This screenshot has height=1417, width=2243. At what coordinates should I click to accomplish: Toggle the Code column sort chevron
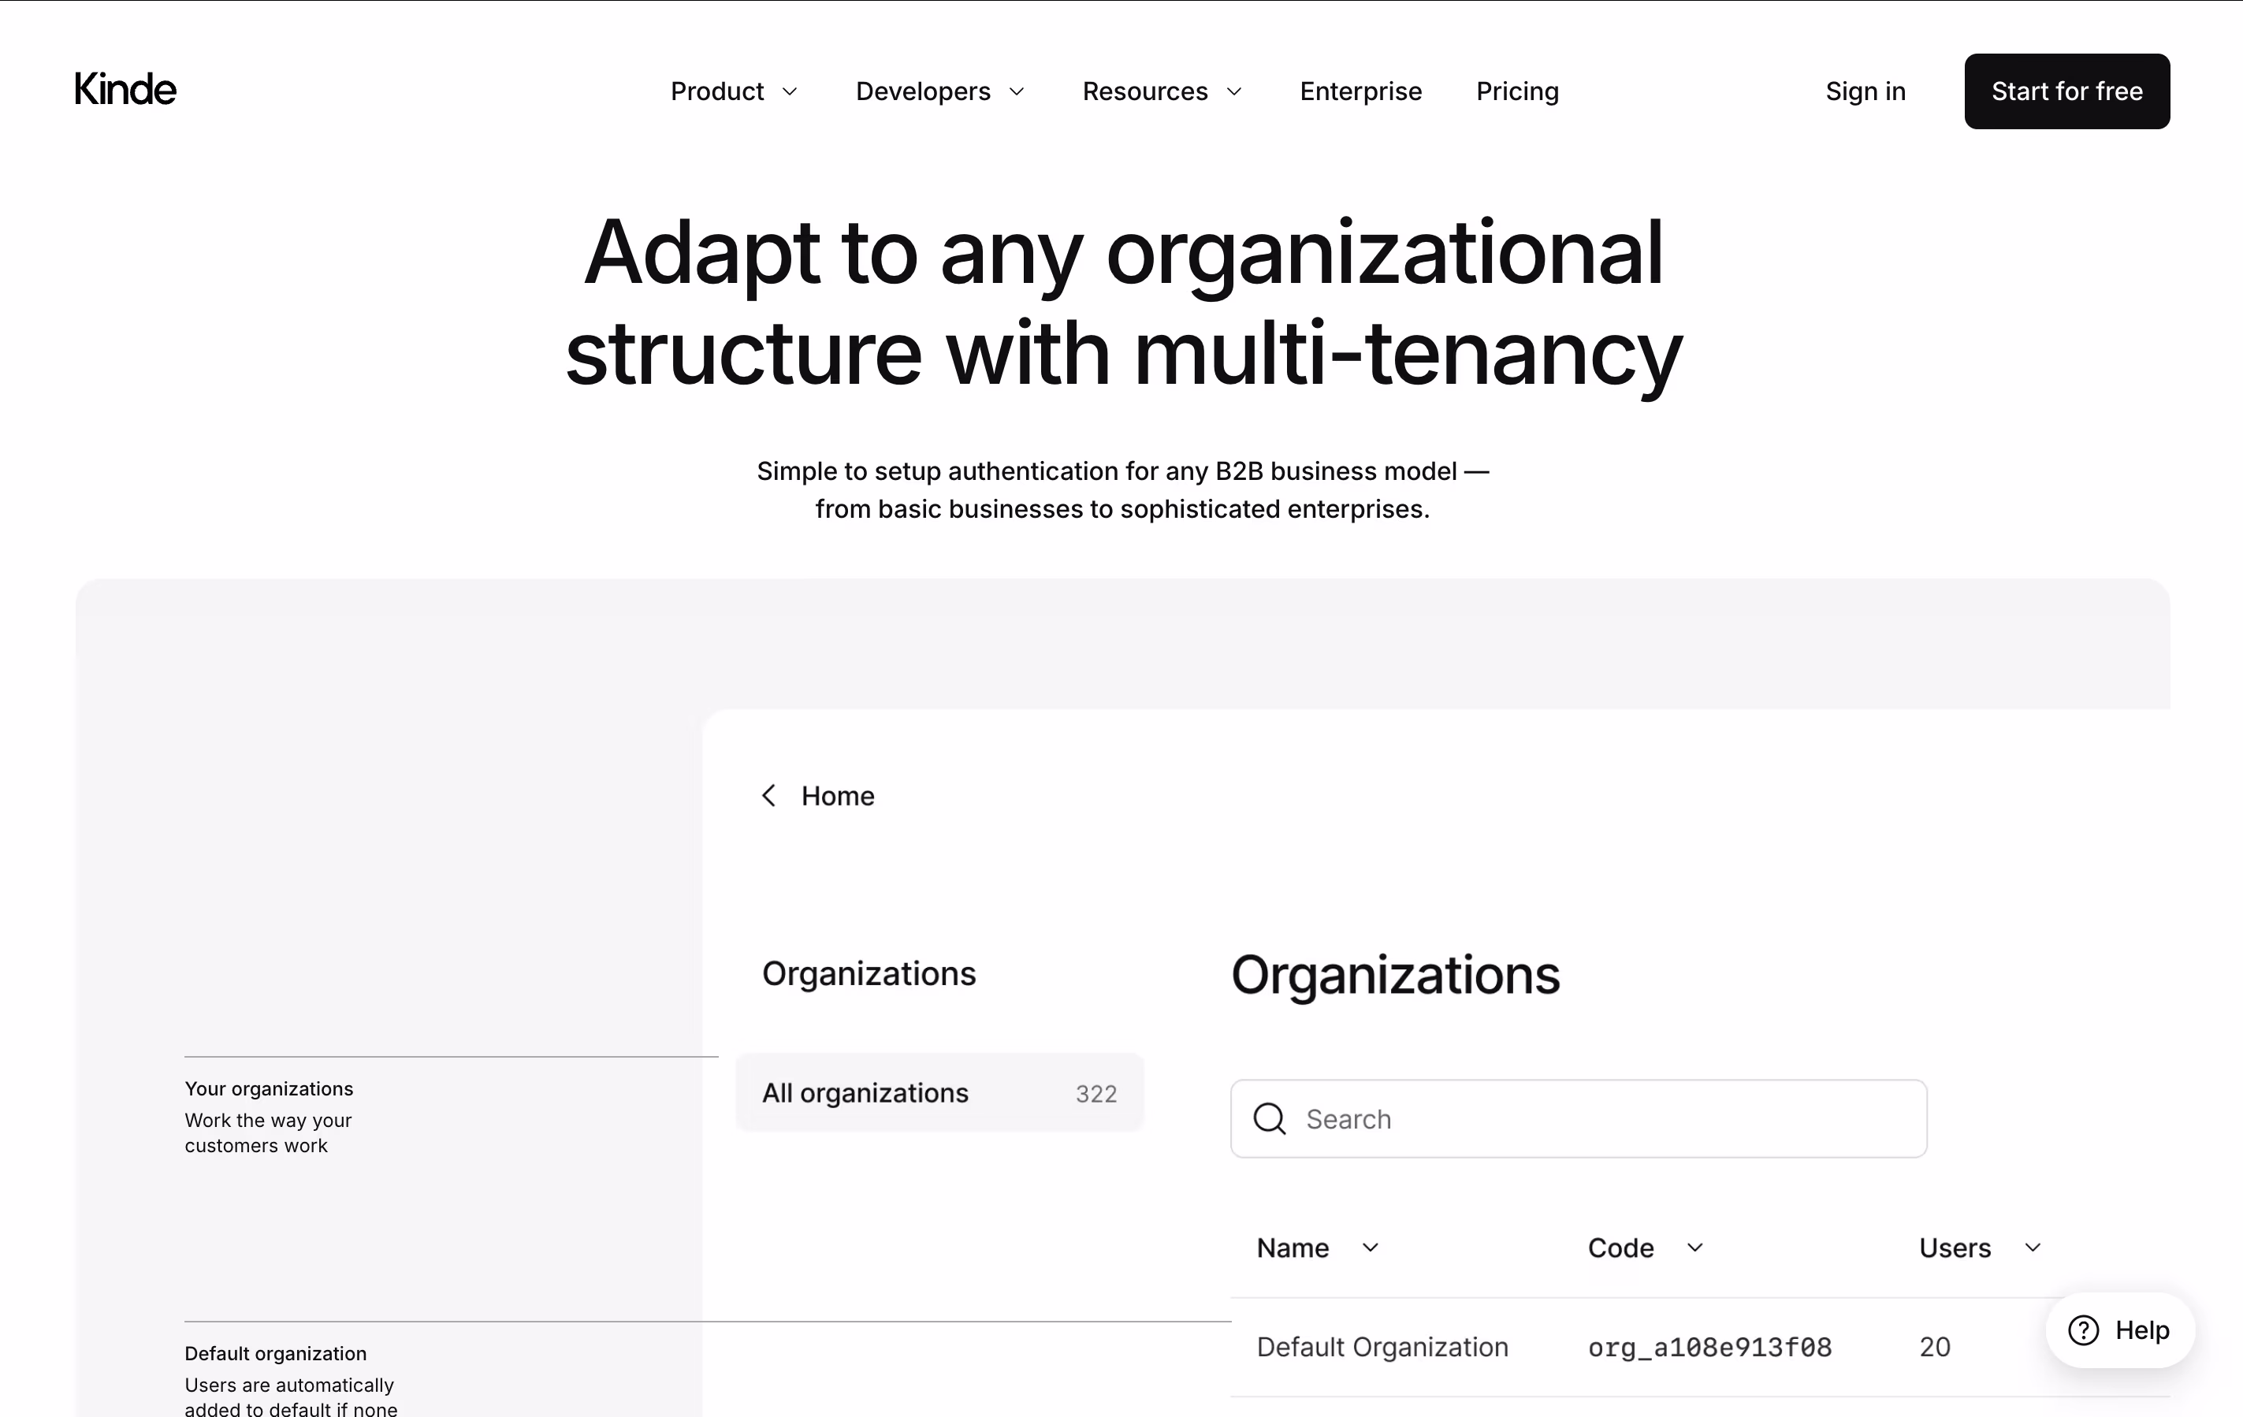point(1694,1248)
